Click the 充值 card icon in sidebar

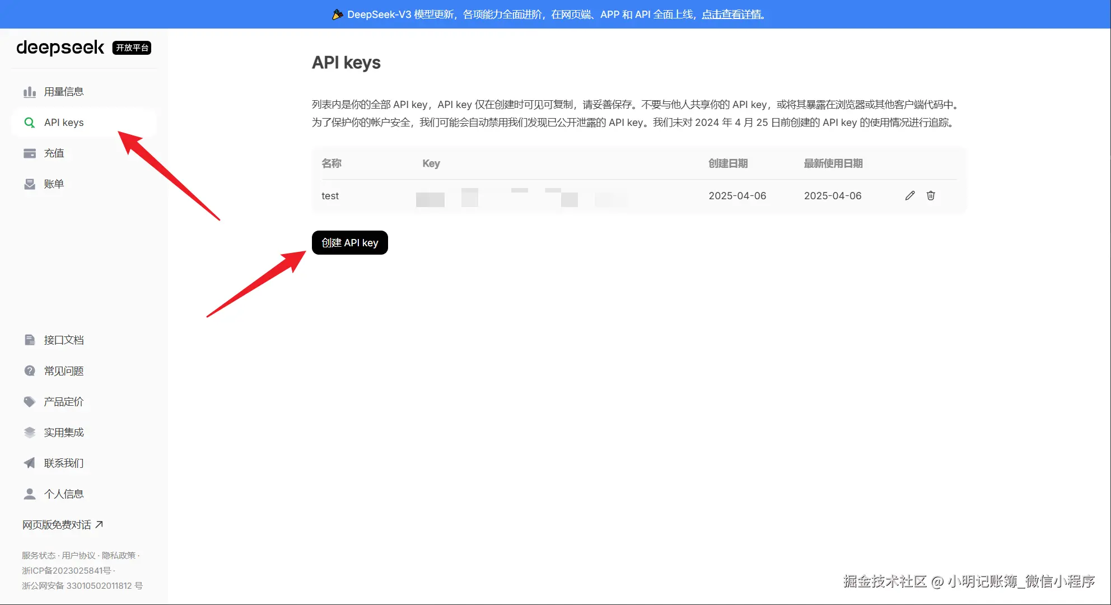pyautogui.click(x=30, y=153)
